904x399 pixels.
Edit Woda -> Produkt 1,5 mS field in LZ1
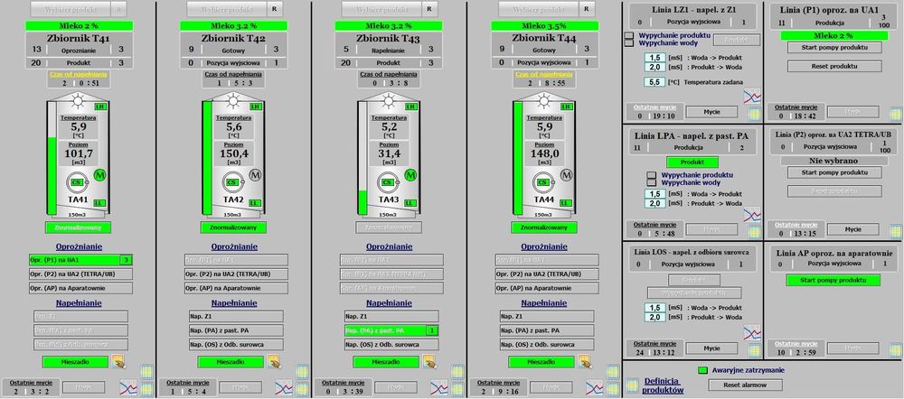point(654,58)
